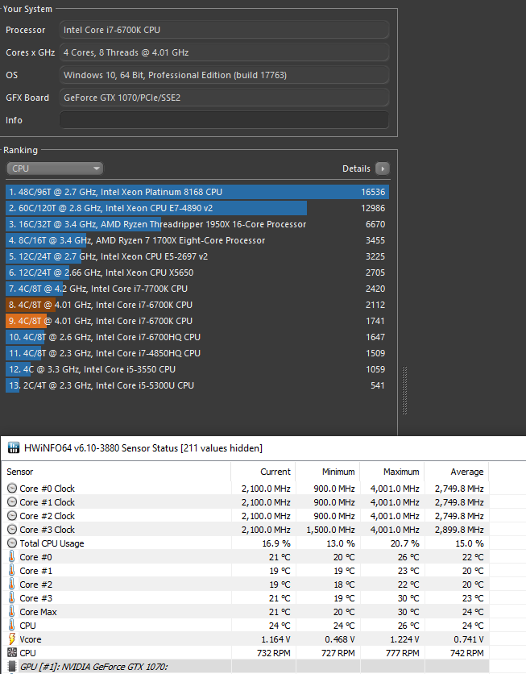This screenshot has width=526, height=674.
Task: Select ranking entry Xeon Platinum 8168
Action: [x=197, y=192]
